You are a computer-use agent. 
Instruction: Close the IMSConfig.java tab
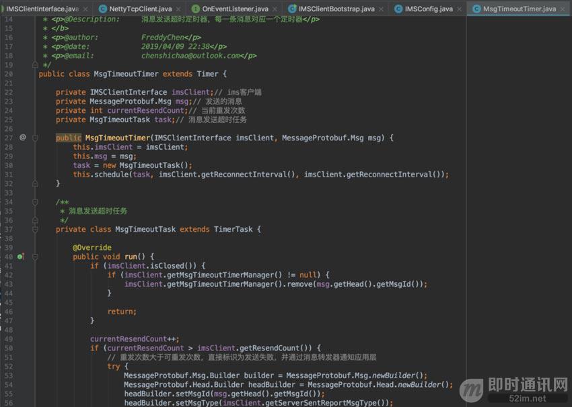click(459, 9)
